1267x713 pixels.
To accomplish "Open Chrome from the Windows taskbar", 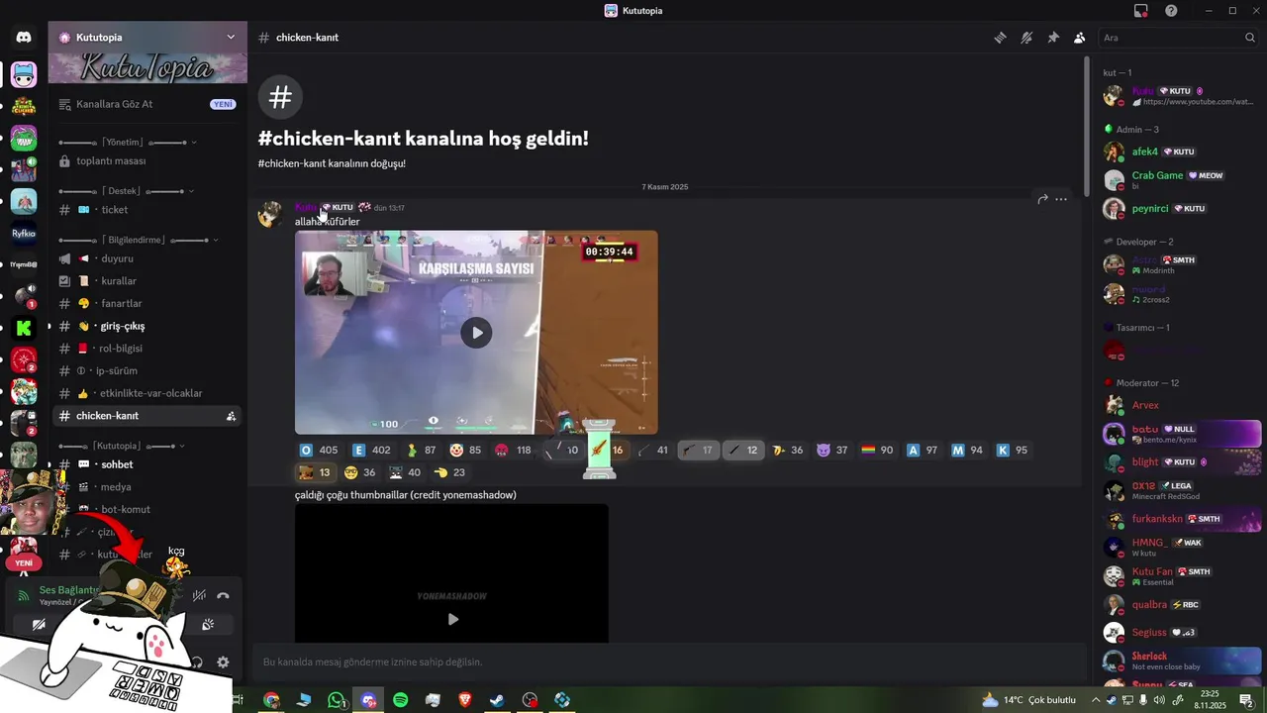I will [271, 700].
